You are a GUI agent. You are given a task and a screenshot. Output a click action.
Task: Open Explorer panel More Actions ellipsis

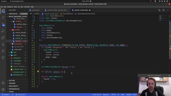[25, 10]
